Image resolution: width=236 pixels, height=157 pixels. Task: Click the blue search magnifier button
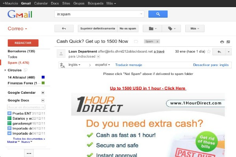pos(158,14)
